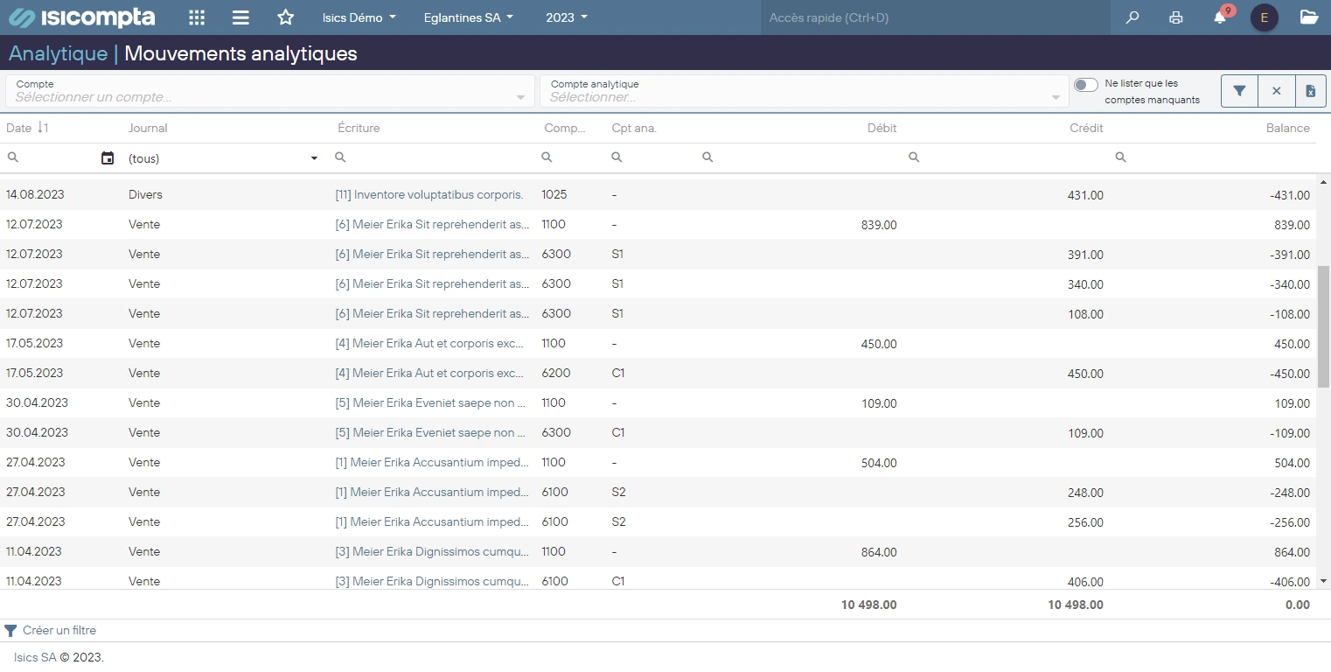
Task: Export to Excel file icon
Action: coord(1310,91)
